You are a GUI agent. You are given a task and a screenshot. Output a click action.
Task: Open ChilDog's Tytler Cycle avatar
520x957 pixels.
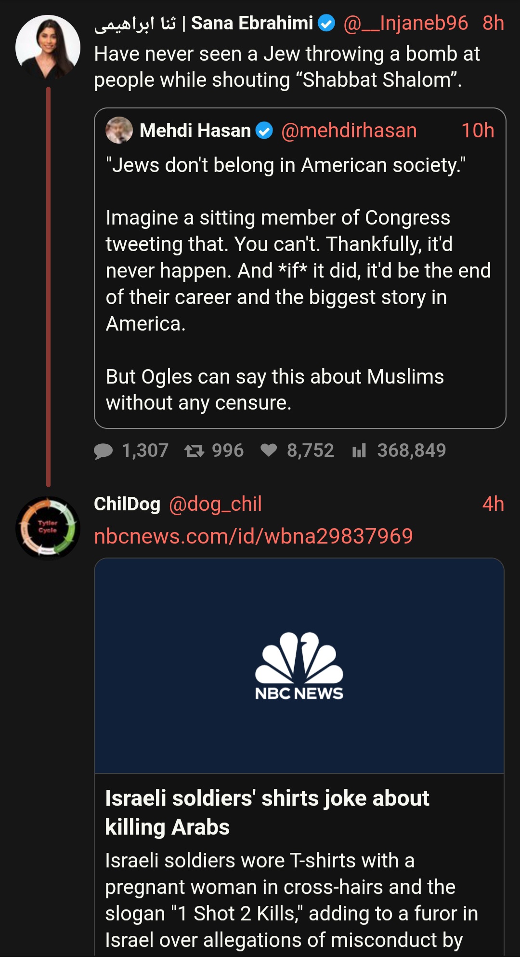point(48,528)
